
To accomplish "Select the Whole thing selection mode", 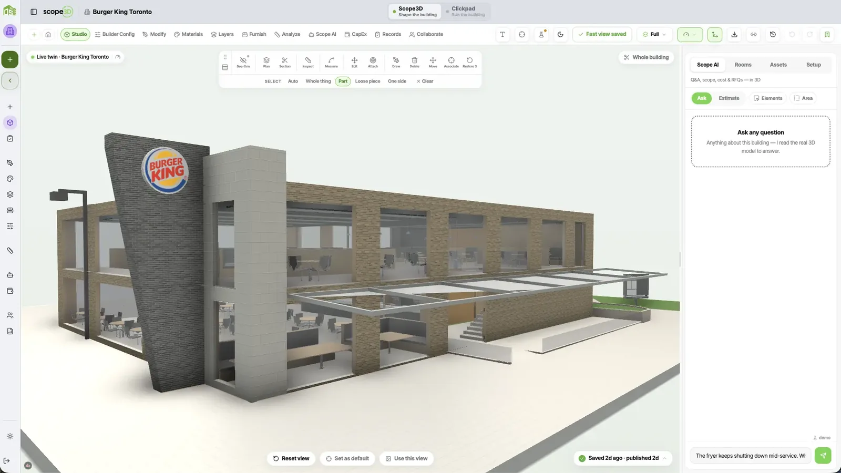I will (x=318, y=81).
